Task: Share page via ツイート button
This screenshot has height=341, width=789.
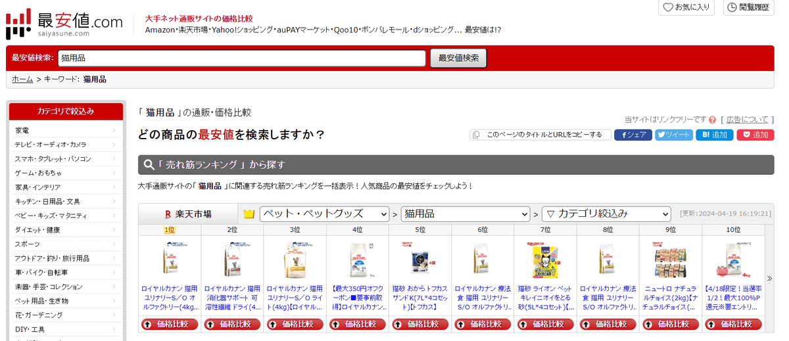Action: click(x=674, y=135)
